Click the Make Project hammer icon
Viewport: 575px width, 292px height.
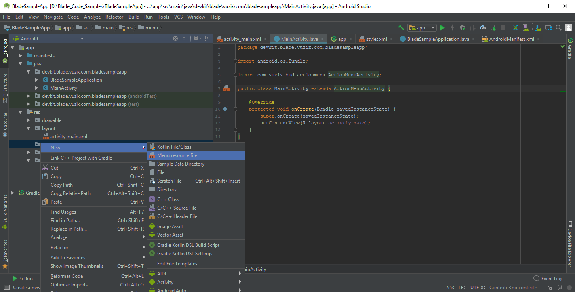(x=401, y=27)
